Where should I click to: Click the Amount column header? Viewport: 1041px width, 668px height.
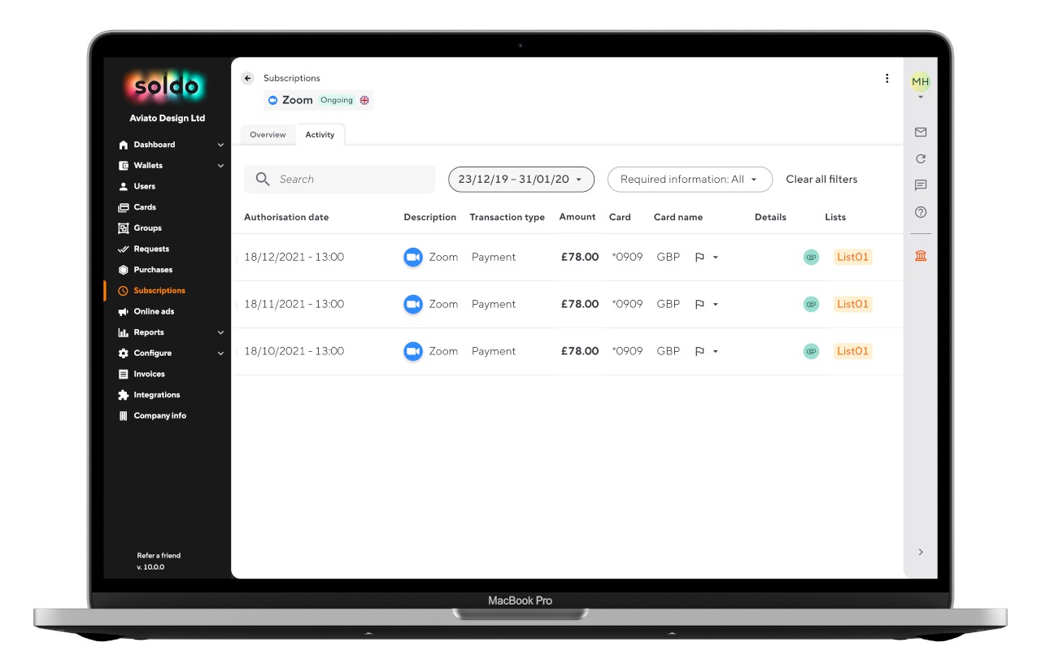[577, 217]
